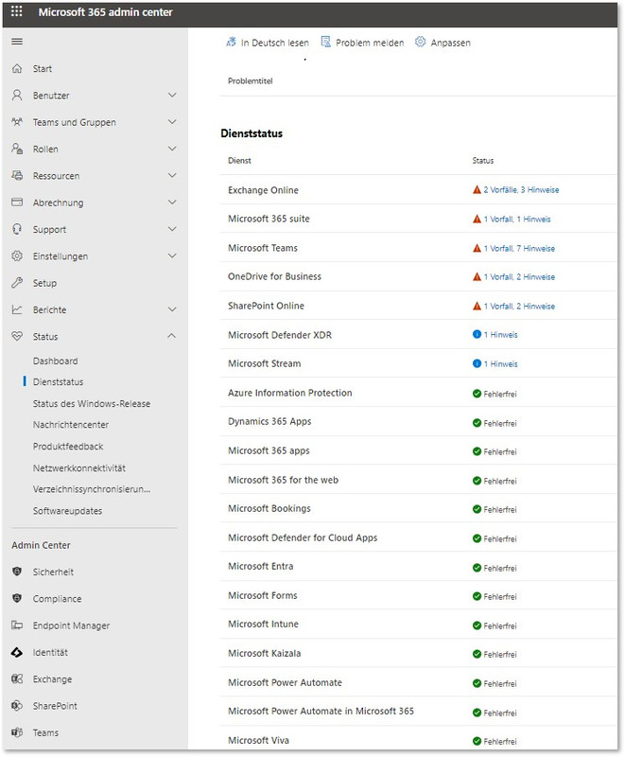Open Produktfeedback in the sidebar
This screenshot has width=625, height=757.
68,447
